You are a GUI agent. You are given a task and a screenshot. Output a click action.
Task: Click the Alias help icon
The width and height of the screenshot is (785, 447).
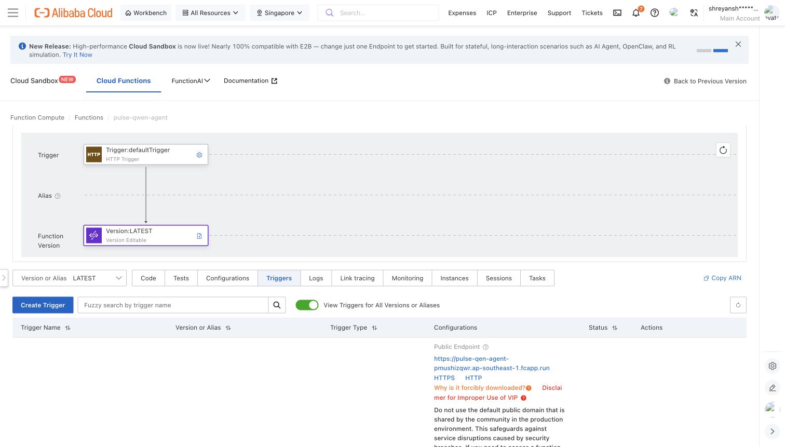click(x=58, y=196)
